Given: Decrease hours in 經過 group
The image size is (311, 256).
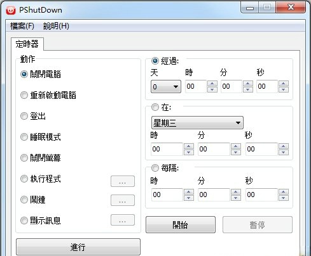Looking at the screenshot, I should [212, 89].
